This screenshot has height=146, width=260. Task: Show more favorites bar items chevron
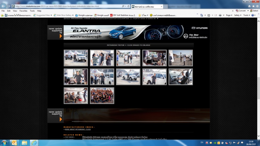197,14
